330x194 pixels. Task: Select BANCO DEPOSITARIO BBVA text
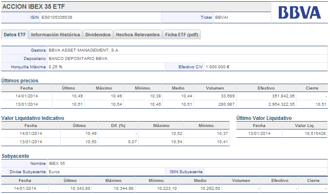coord(78,59)
